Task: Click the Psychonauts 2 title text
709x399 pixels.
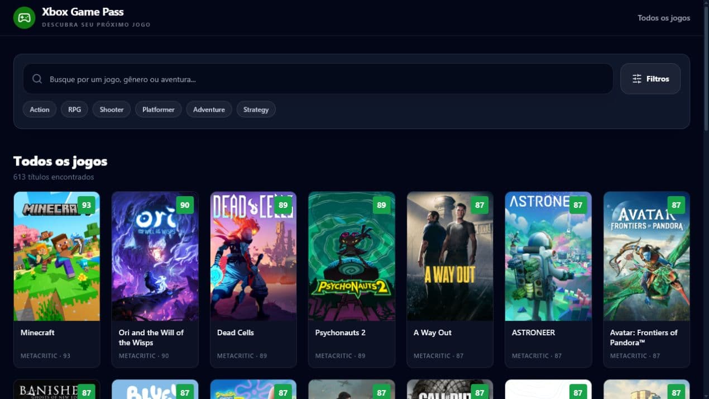Action: [x=340, y=332]
